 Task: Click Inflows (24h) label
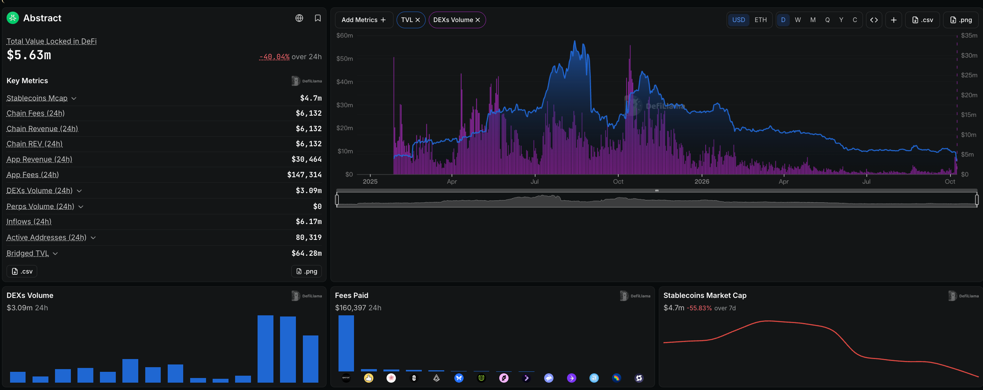tap(29, 222)
